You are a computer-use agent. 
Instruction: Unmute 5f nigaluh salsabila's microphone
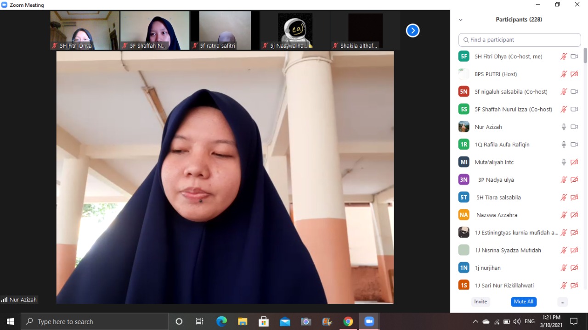(564, 92)
